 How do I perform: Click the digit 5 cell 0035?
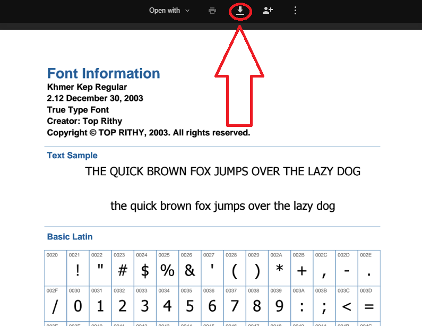[x=190, y=304]
